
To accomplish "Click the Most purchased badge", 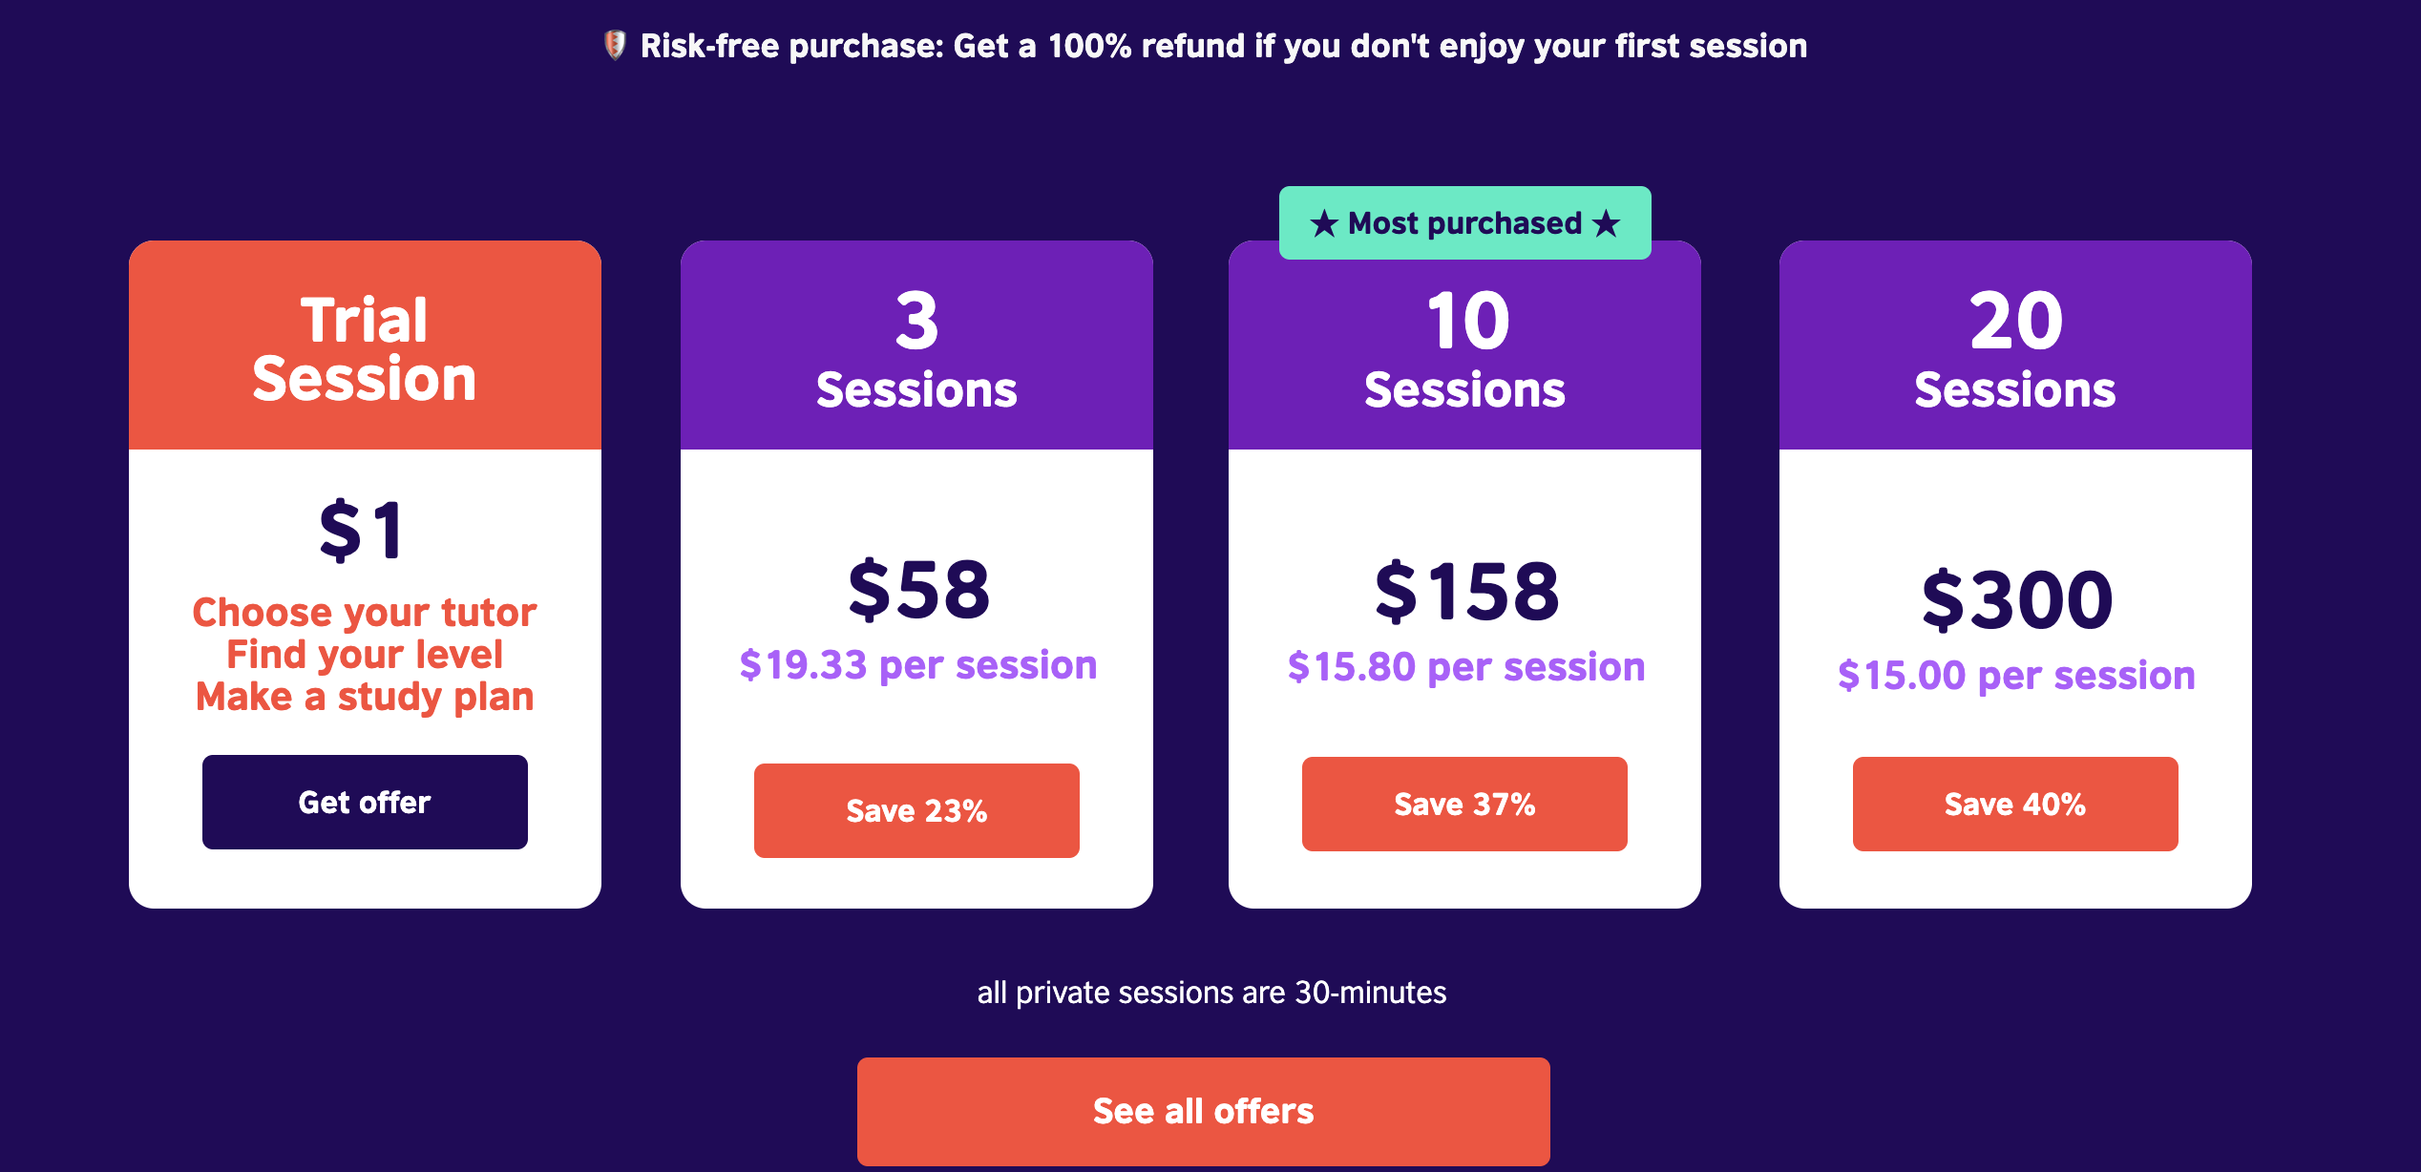I will (x=1464, y=223).
